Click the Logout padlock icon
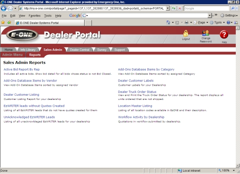This screenshot has height=174, width=240. pos(186,33)
